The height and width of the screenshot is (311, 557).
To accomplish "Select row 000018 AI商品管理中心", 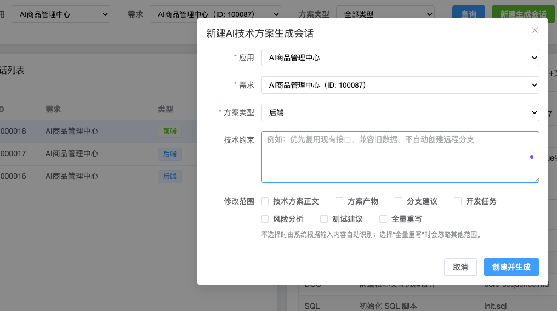I will (x=98, y=131).
